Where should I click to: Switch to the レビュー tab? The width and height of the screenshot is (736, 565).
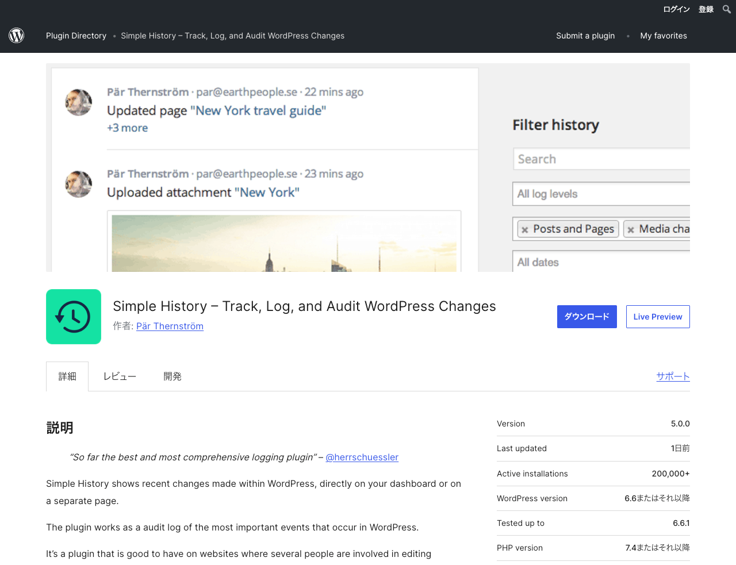(120, 376)
